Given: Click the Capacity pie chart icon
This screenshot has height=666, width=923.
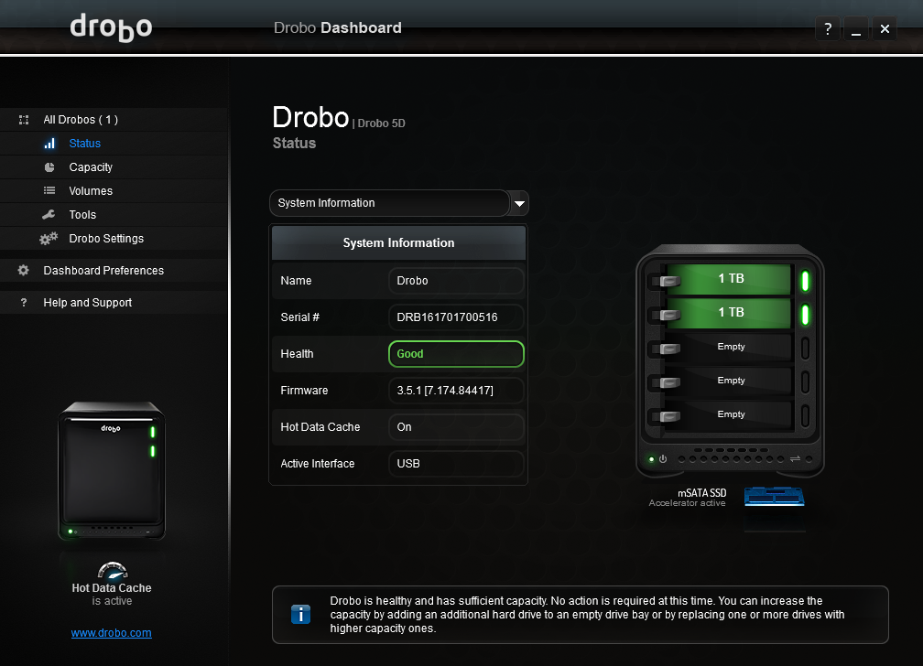Looking at the screenshot, I should (x=49, y=167).
